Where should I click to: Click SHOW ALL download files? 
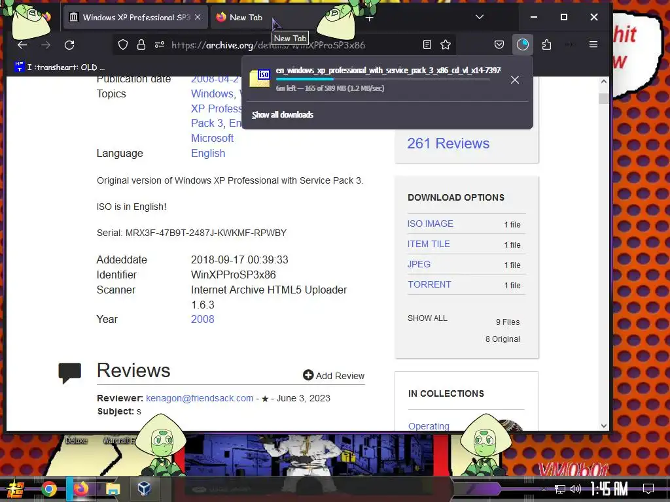[427, 318]
